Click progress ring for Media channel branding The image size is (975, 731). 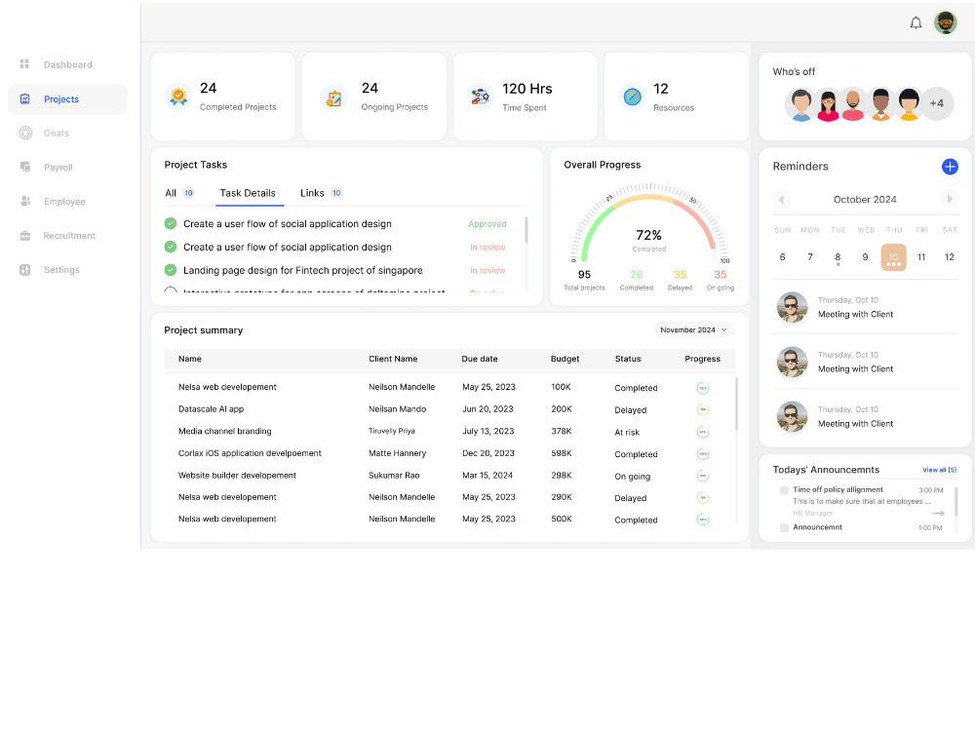pos(703,432)
